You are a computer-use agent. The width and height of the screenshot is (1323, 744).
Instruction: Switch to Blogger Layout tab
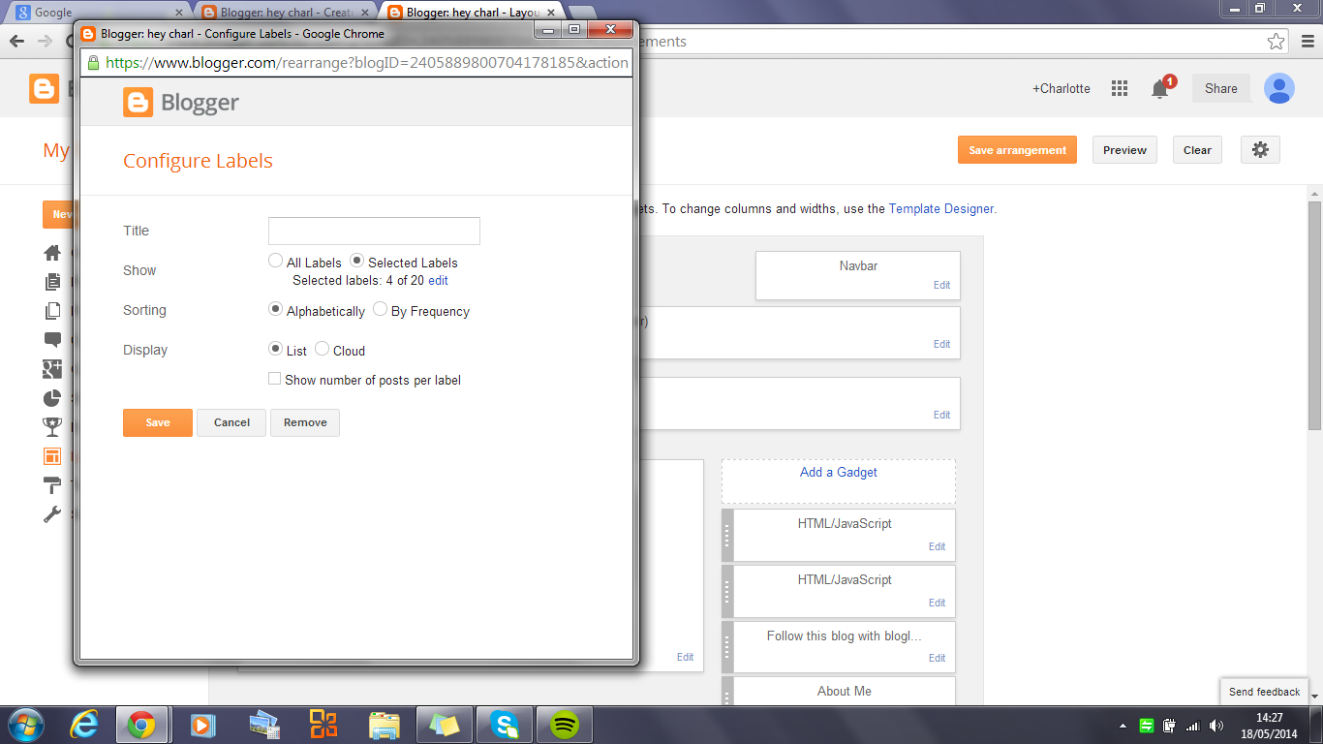[472, 13]
